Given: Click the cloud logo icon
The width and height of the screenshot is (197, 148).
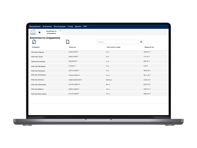Looking at the screenshot, I should 33,32.
